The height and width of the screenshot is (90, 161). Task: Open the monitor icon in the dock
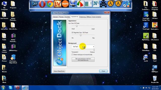(34, 4)
